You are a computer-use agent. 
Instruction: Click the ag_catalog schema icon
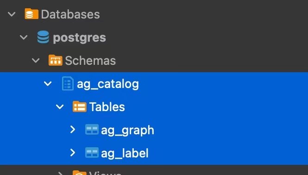(x=68, y=83)
